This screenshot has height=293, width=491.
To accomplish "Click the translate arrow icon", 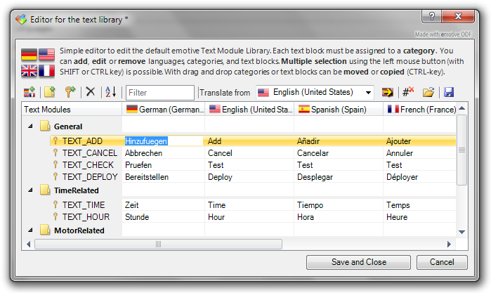I will 387,92.
